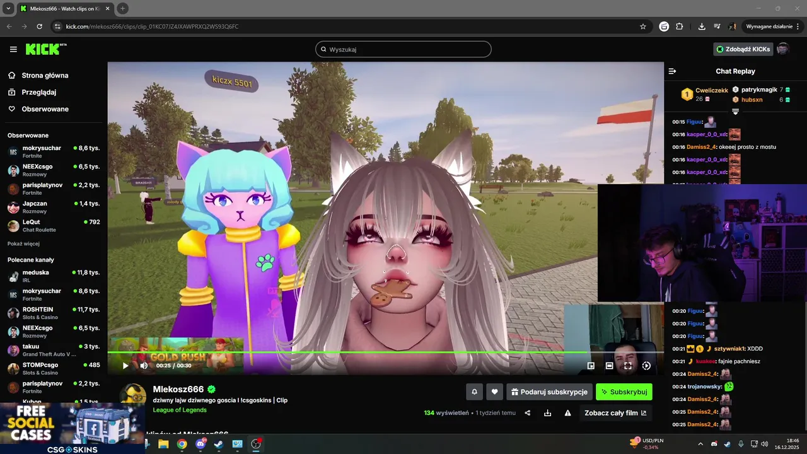Viewport: 807px width, 454px height.
Task: Collapse chat replay panel arrow icon
Action: point(672,71)
